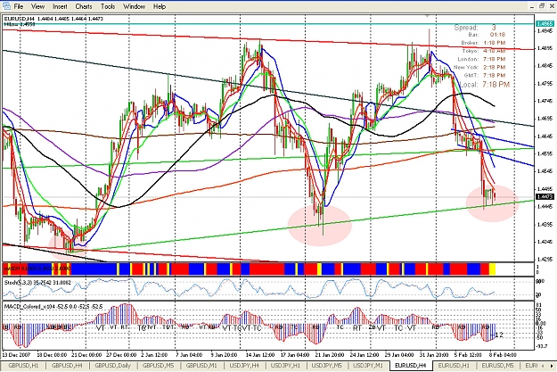
Task: Open the View menu
Action: (x=37, y=6)
